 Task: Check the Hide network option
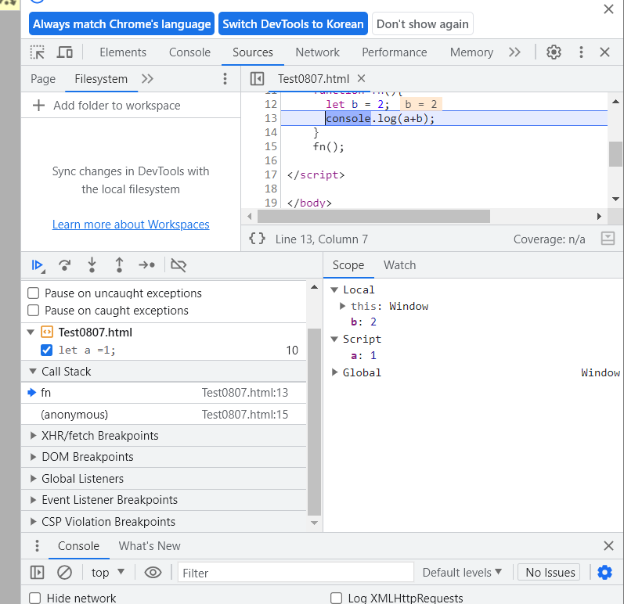[x=35, y=598]
